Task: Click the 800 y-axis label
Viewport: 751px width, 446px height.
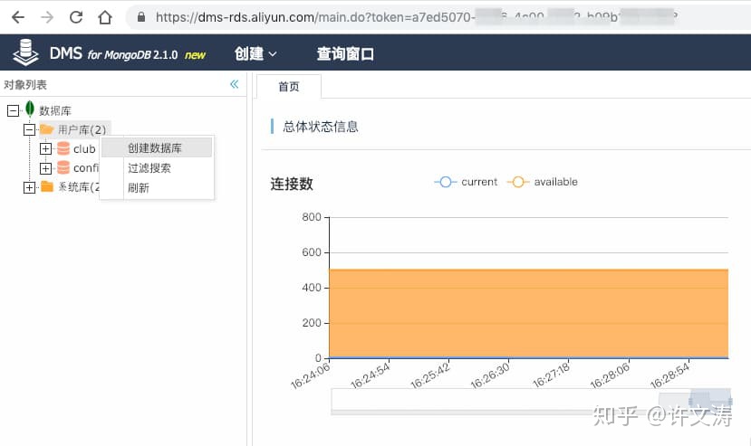Action: [312, 217]
